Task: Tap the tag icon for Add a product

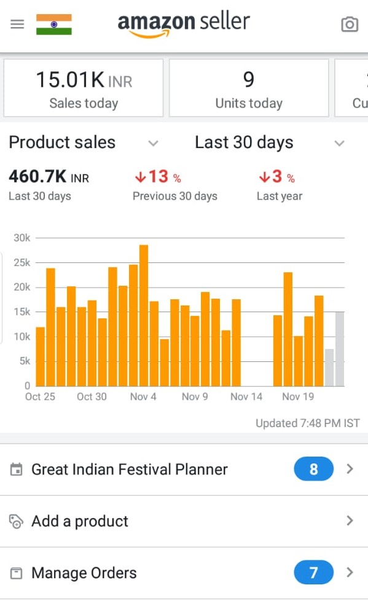Action: 16,521
